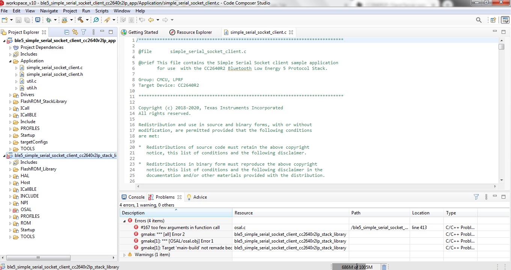Select the HAL folder in stack library
The height and width of the screenshot is (270, 511).
(25, 176)
